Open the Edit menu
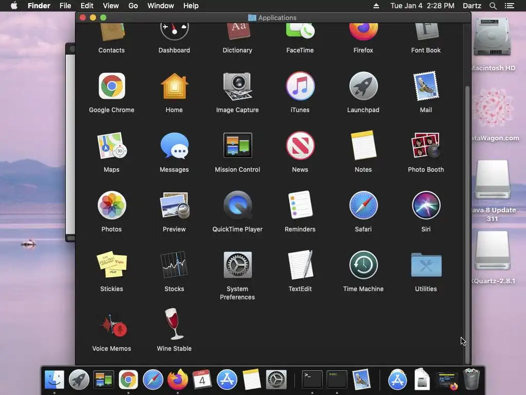 pyautogui.click(x=87, y=6)
